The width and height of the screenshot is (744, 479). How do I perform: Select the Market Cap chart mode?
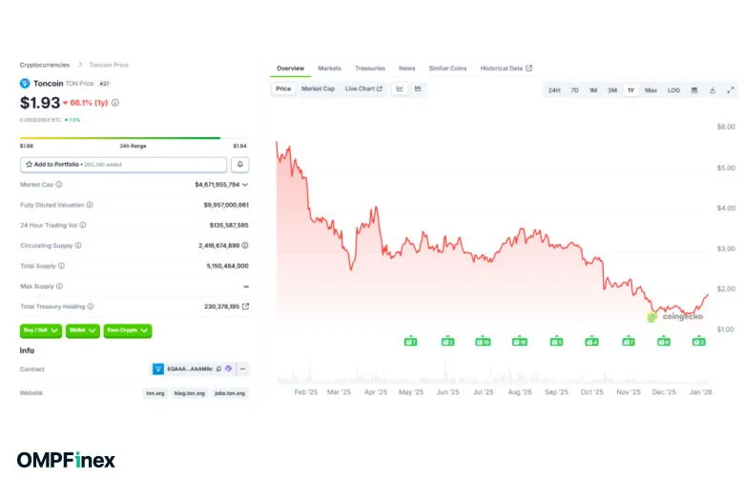(318, 89)
